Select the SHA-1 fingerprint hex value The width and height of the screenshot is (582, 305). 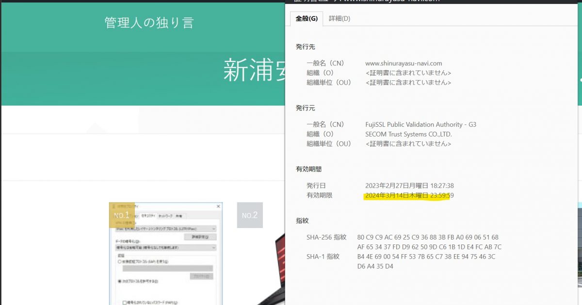tap(426, 261)
